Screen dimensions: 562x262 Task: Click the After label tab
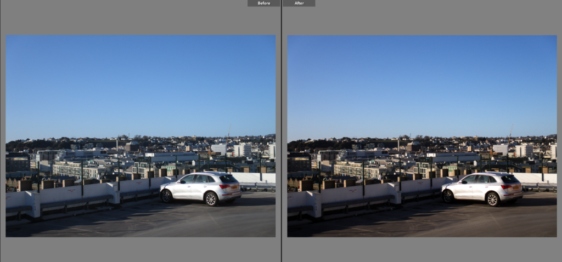(299, 3)
